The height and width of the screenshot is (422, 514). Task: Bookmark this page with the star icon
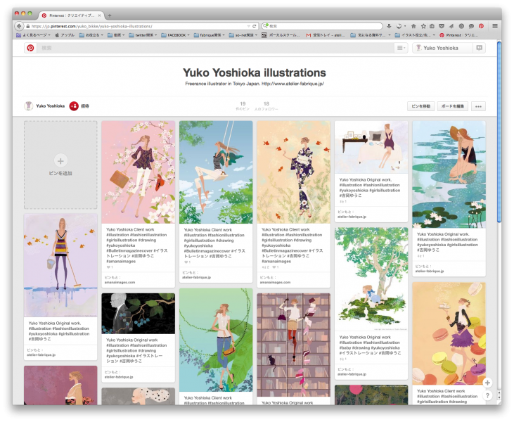pyautogui.click(x=423, y=26)
